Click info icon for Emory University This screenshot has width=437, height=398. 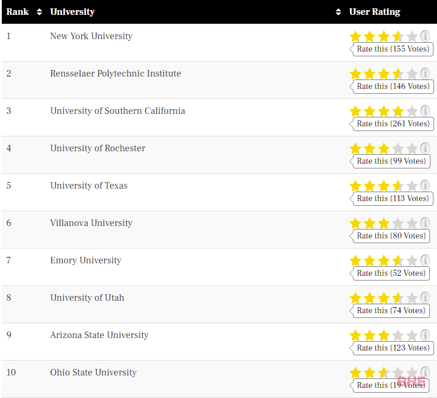point(425,260)
